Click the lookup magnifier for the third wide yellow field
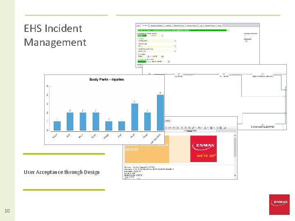295x221 pixels. [x=175, y=51]
